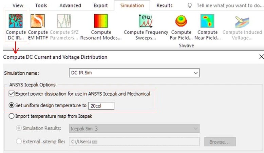Screen dimensions: 264x153
Task: Open the Export ribbon tab
Action: pos(100,5)
